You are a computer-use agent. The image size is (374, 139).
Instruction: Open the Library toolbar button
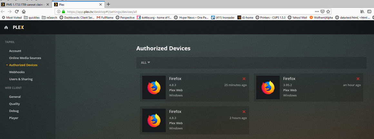(x=362, y=11)
